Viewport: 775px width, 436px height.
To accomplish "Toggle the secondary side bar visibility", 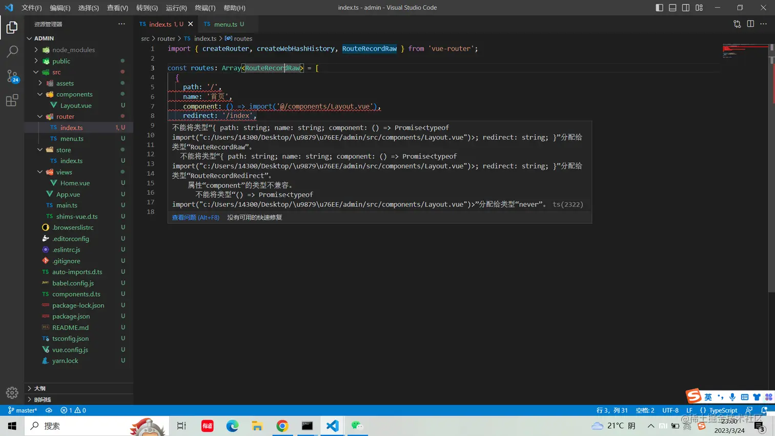I will click(686, 8).
